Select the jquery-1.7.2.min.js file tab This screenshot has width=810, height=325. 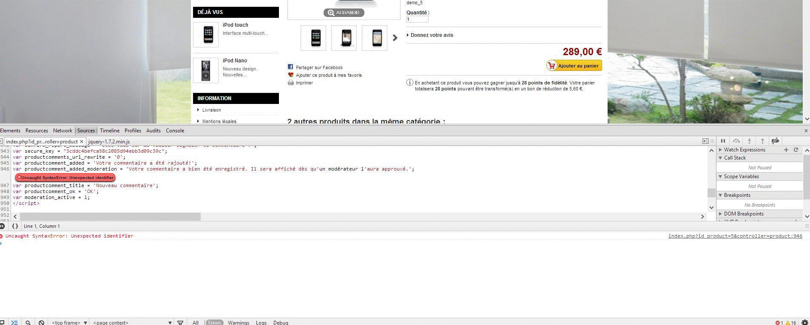(109, 142)
